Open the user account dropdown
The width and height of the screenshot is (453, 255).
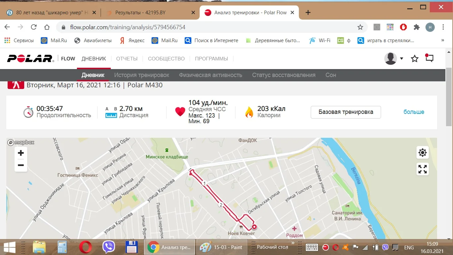394,59
